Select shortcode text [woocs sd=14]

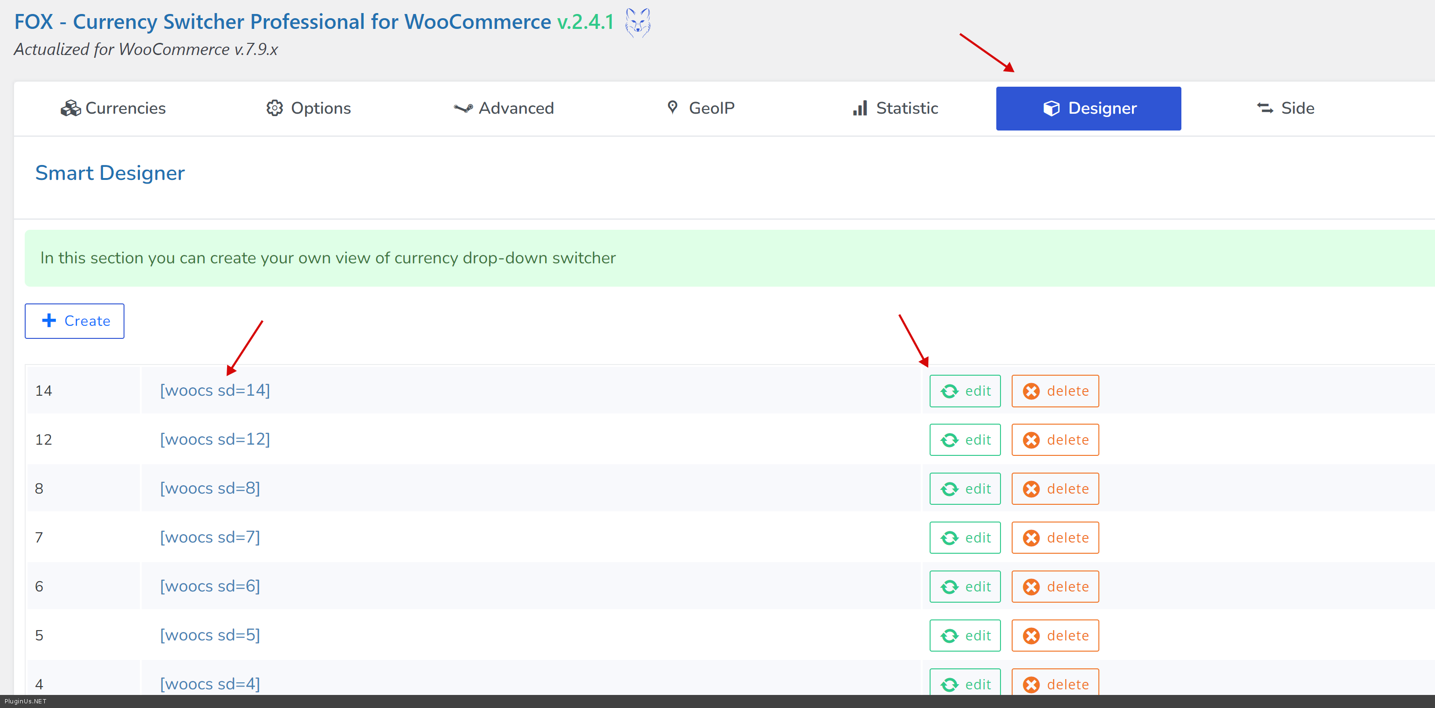pos(215,391)
